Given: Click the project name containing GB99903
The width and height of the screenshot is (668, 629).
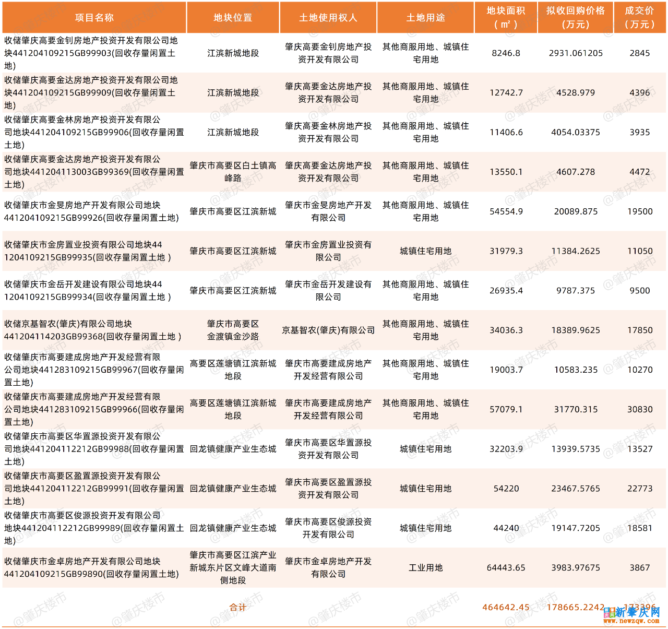Looking at the screenshot, I should pyautogui.click(x=91, y=53).
